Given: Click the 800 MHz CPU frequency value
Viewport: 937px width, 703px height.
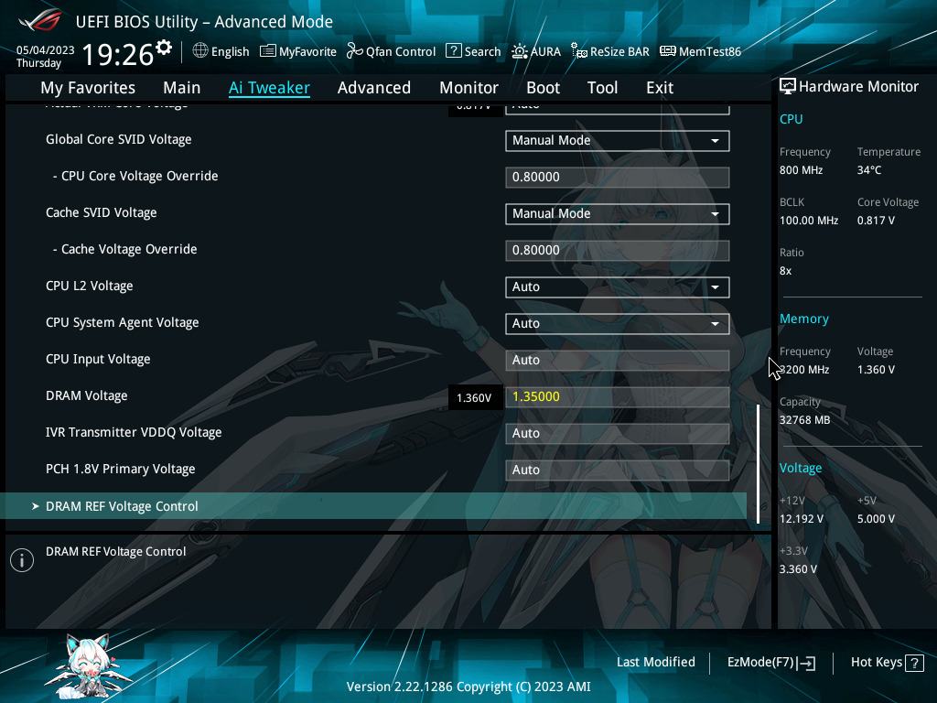Looking at the screenshot, I should [801, 169].
